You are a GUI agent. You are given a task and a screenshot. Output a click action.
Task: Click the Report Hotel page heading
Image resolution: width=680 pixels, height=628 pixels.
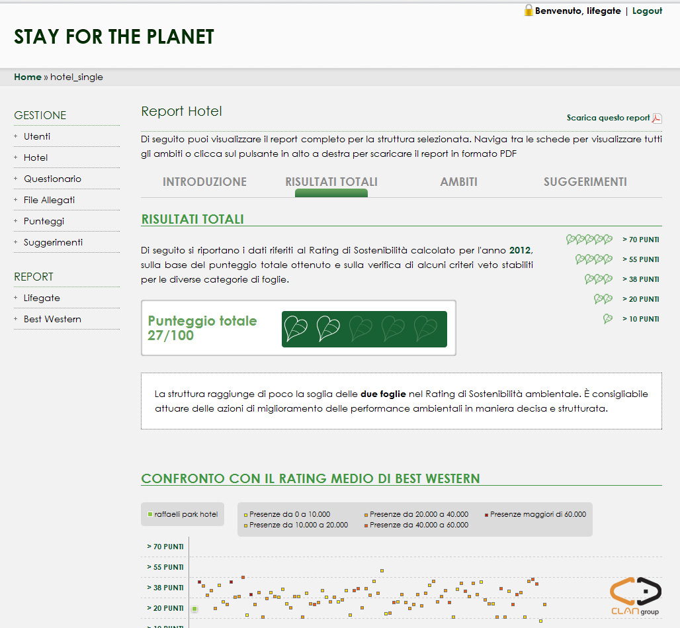coord(181,111)
